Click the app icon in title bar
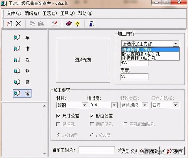The image size is (188, 158). click(4, 3)
